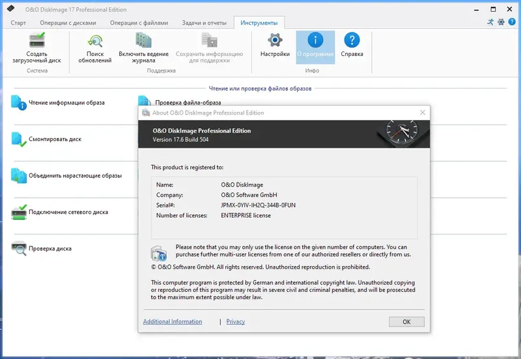
Task: Click Проверка файла-образа label
Action: coord(188,103)
